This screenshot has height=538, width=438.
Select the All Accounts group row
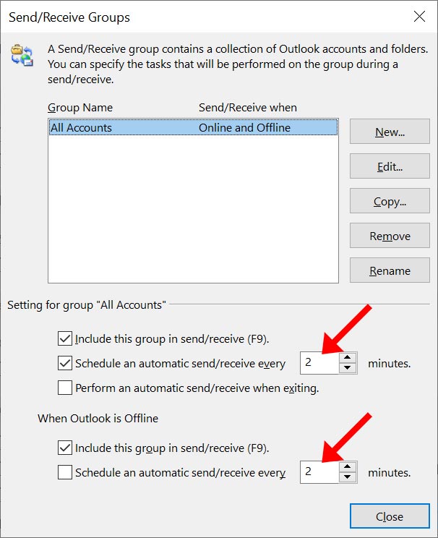(x=193, y=127)
